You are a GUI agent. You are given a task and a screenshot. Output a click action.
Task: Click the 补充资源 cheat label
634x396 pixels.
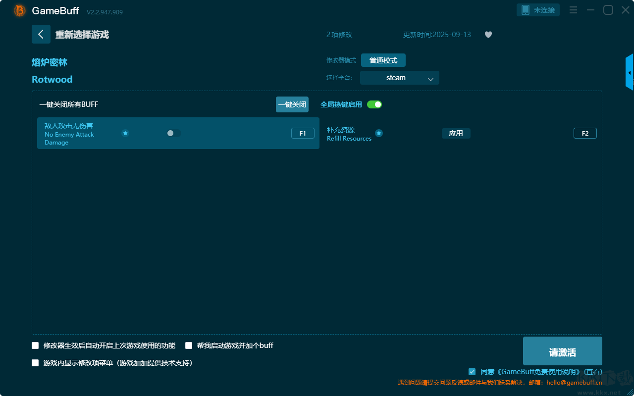pos(341,130)
